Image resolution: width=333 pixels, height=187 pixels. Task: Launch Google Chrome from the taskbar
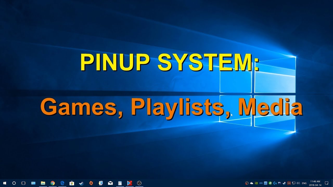point(53,183)
